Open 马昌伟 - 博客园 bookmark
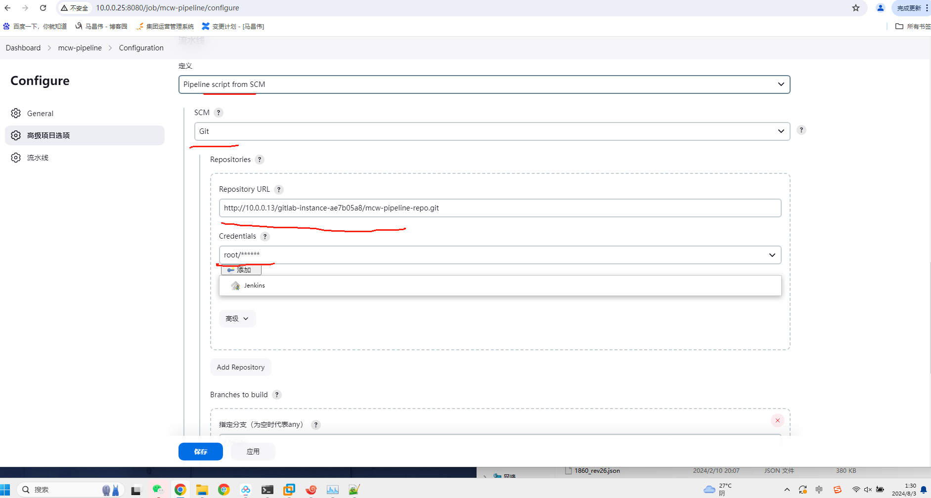 tap(101, 26)
